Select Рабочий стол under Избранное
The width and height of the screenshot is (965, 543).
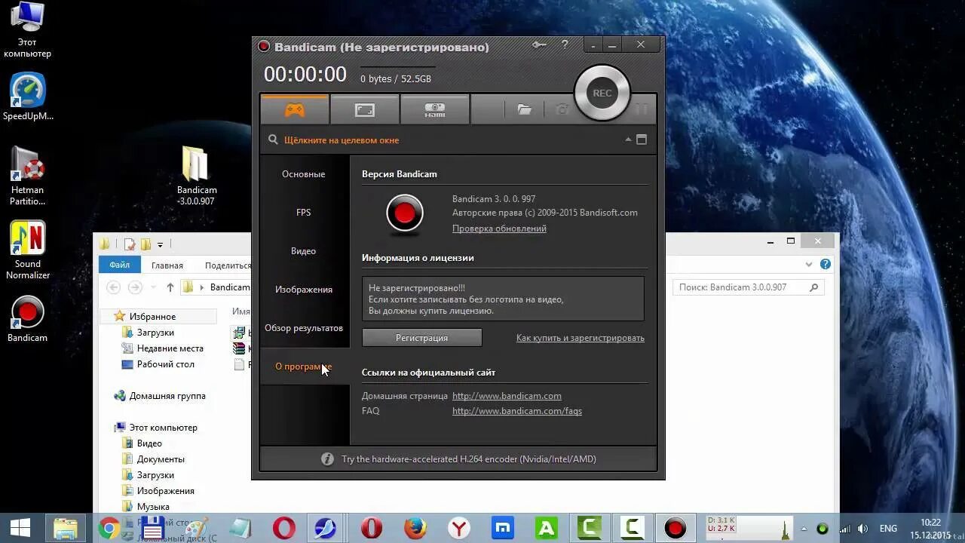tap(166, 364)
